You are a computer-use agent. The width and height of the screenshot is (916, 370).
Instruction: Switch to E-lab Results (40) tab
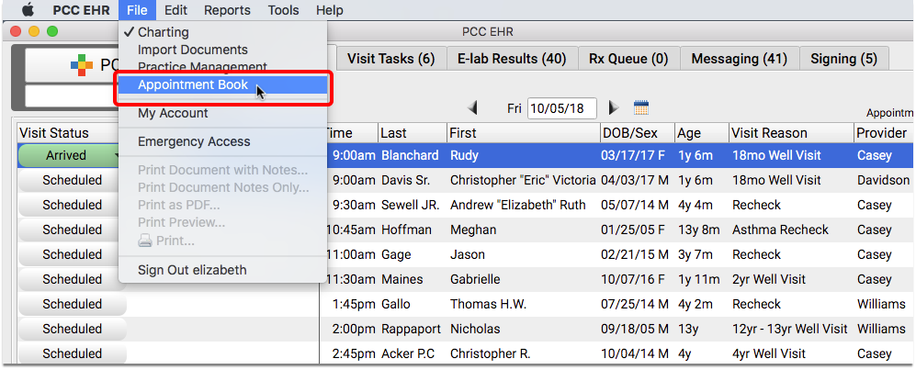pos(513,59)
